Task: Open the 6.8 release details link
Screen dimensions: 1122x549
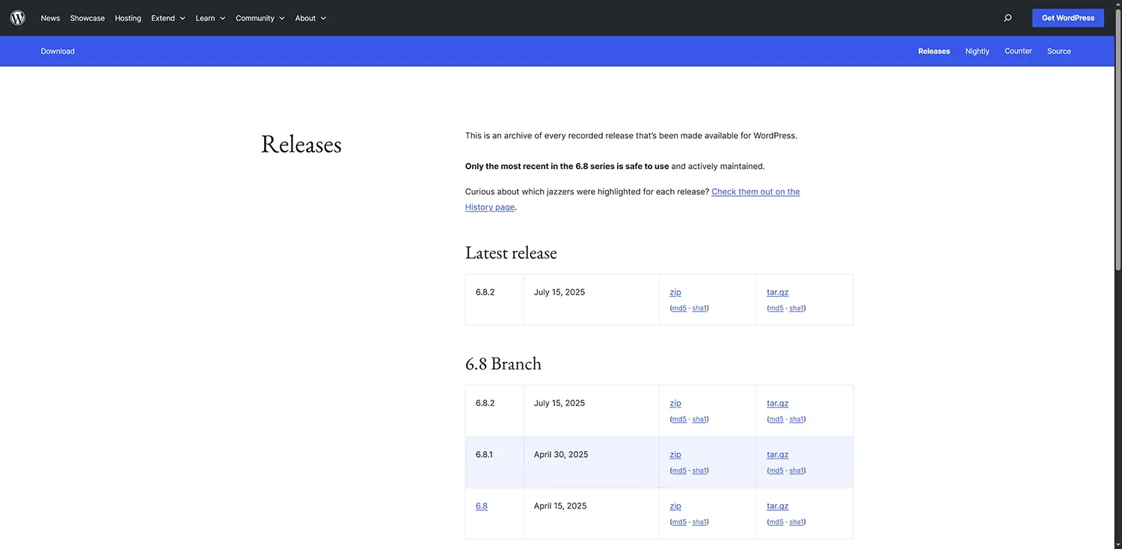Action: click(x=481, y=506)
